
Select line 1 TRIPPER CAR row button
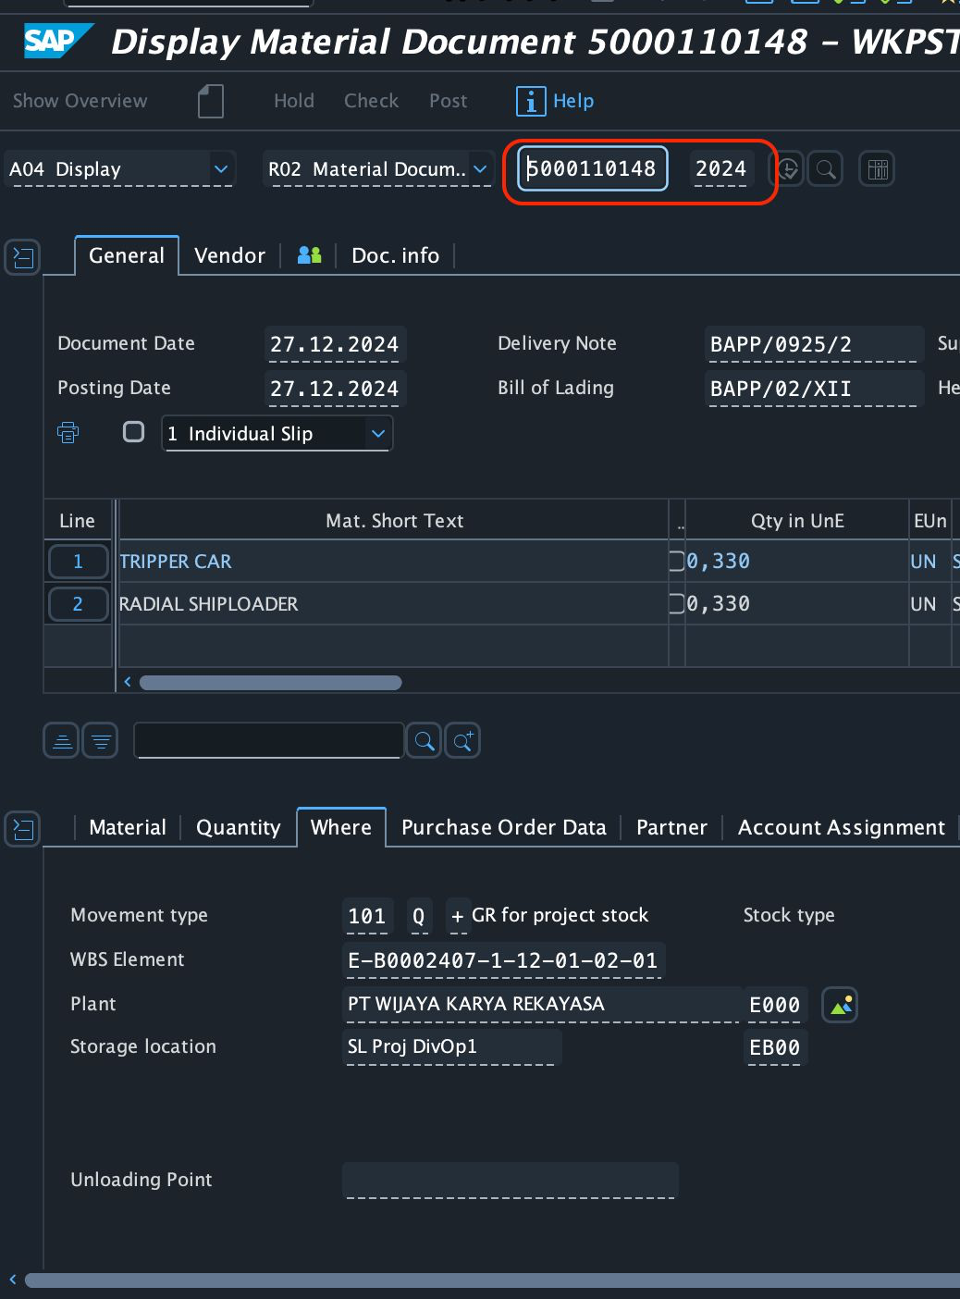78,562
